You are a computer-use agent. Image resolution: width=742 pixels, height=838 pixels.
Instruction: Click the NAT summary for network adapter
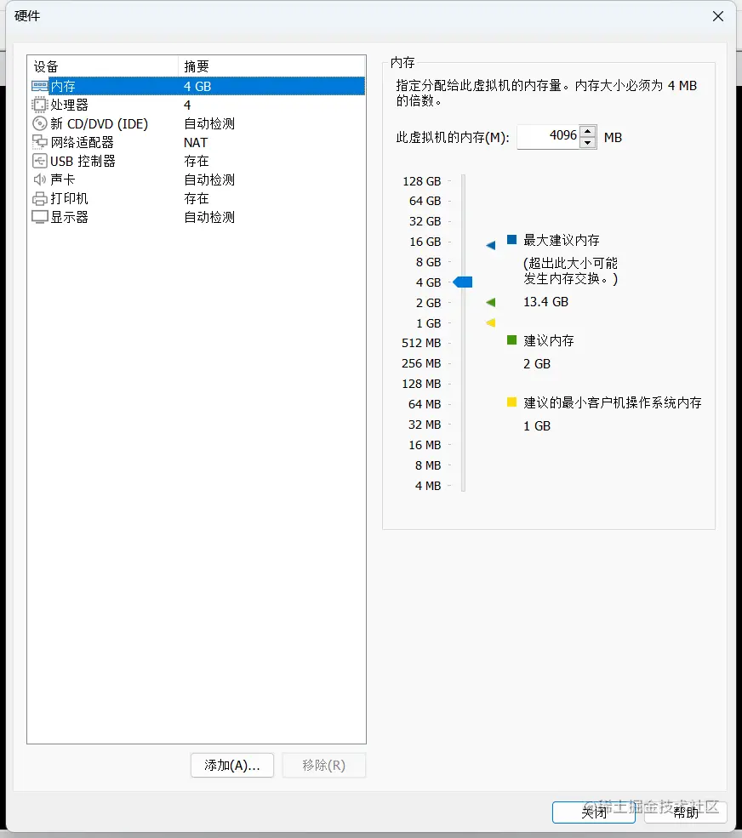196,143
